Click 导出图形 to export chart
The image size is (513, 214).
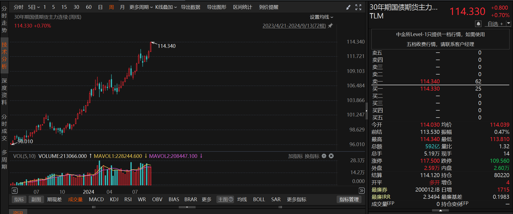pos(217,7)
